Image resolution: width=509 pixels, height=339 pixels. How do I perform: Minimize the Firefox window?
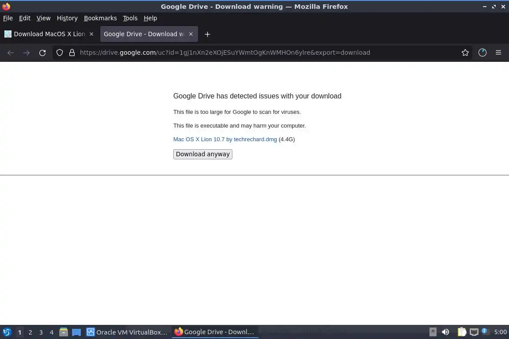(485, 7)
